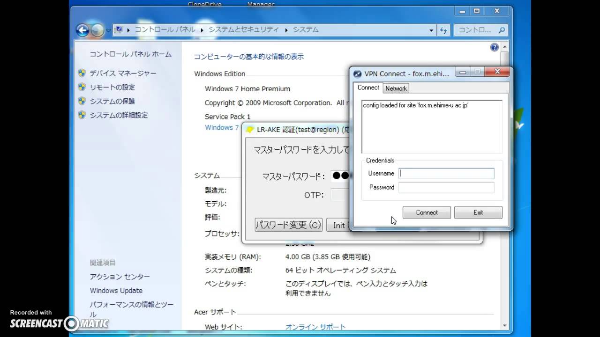This screenshot has width=600, height=337.
Task: Click scrollbar up arrow in System window
Action: (504, 47)
